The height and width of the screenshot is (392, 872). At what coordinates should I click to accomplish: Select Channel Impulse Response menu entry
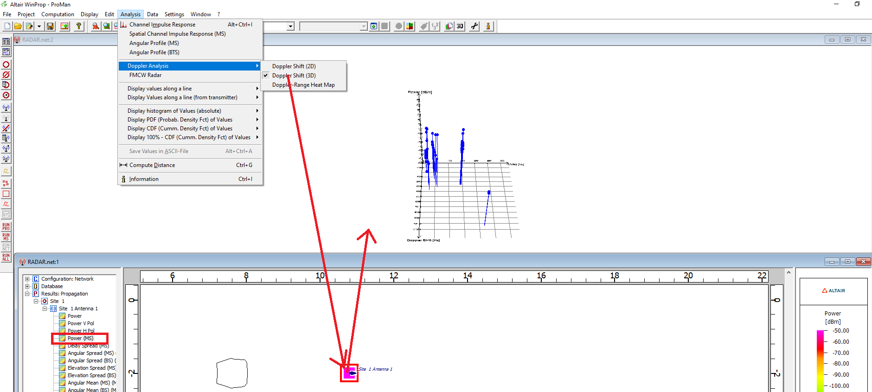191,25
